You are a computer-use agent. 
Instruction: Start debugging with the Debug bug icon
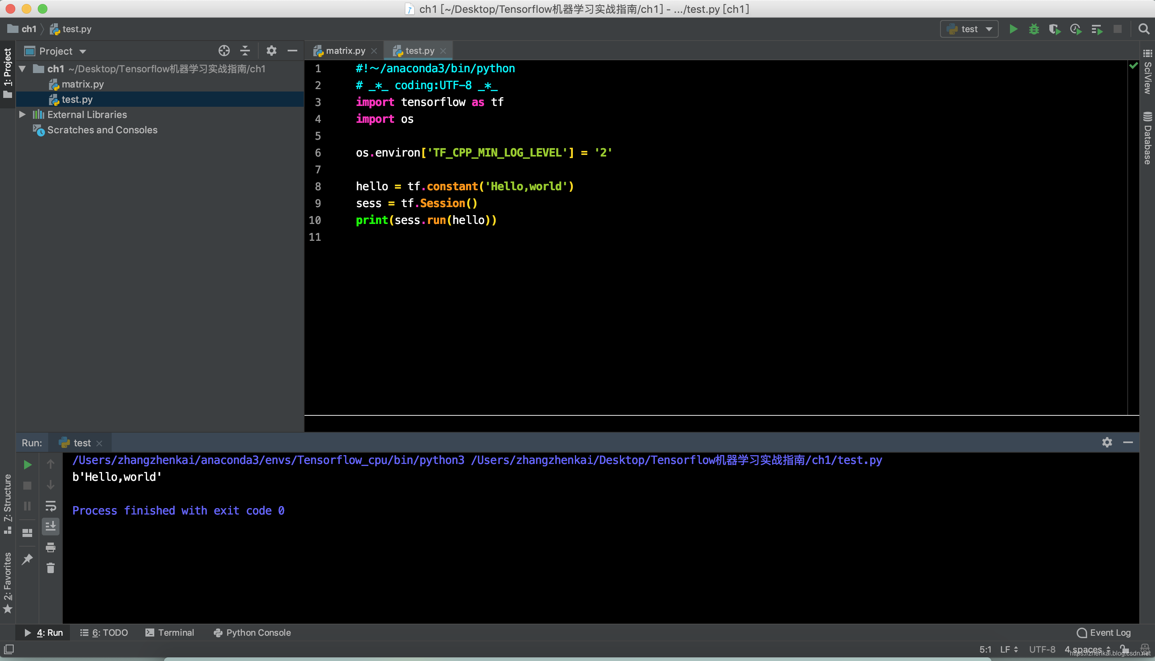tap(1034, 30)
